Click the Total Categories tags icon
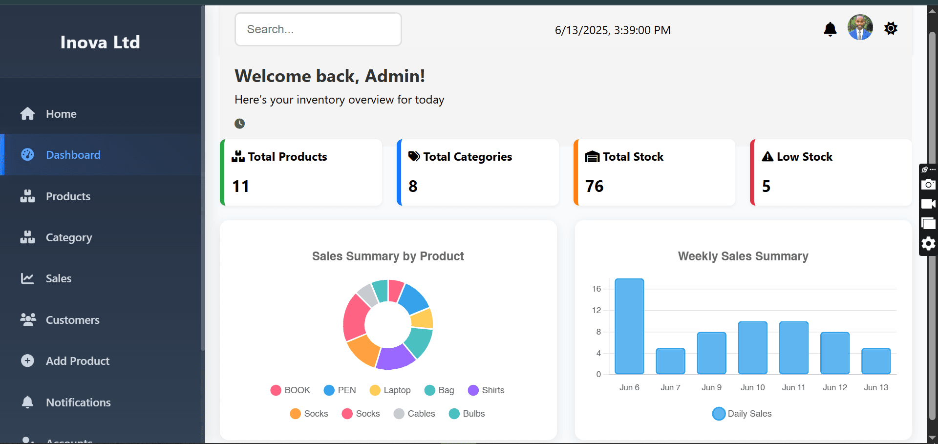This screenshot has width=938, height=444. pos(414,156)
